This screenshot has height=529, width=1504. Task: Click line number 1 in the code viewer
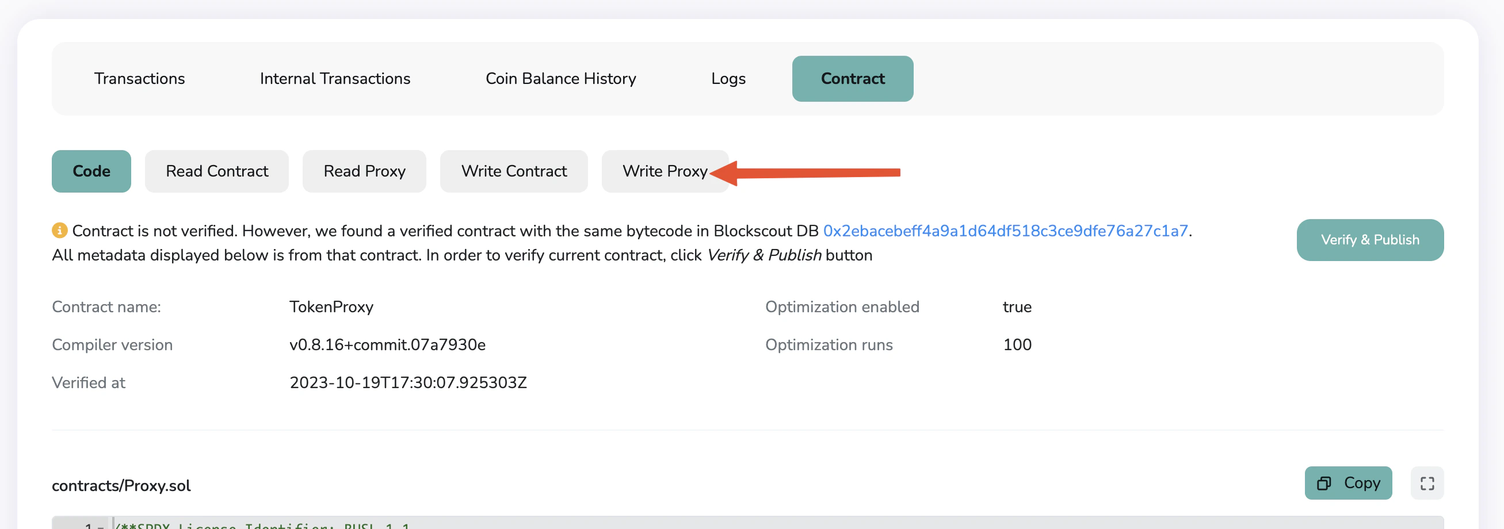(87, 526)
